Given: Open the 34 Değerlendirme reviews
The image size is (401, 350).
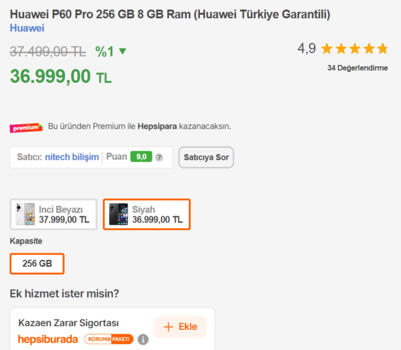Looking at the screenshot, I should [x=357, y=67].
